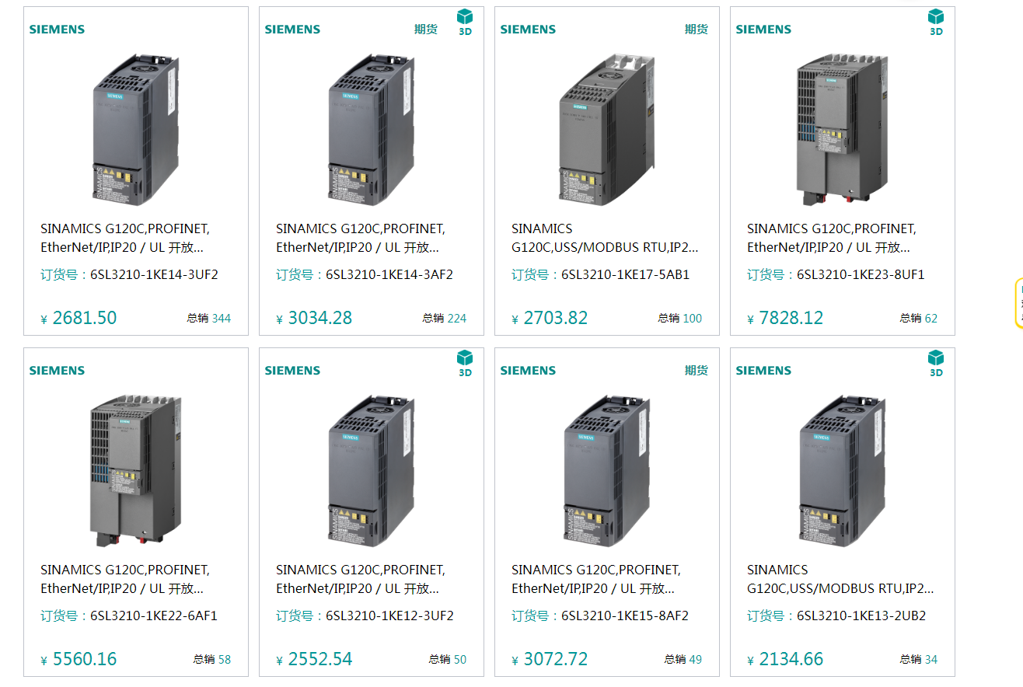Screen dimensions: 1023x687
Task: Open title link of product priced 7828.12
Action: (832, 238)
